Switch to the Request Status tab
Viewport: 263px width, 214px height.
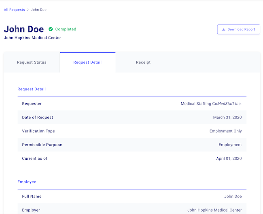tap(32, 62)
